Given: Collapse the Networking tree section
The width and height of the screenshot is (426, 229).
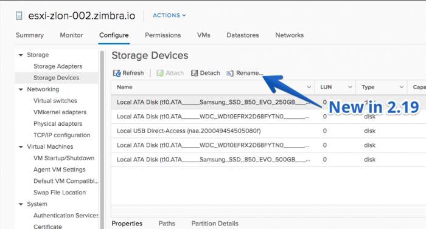Looking at the screenshot, I should coord(21,89).
